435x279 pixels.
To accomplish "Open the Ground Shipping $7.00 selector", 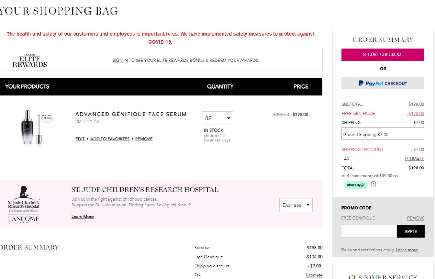I will click(383, 133).
